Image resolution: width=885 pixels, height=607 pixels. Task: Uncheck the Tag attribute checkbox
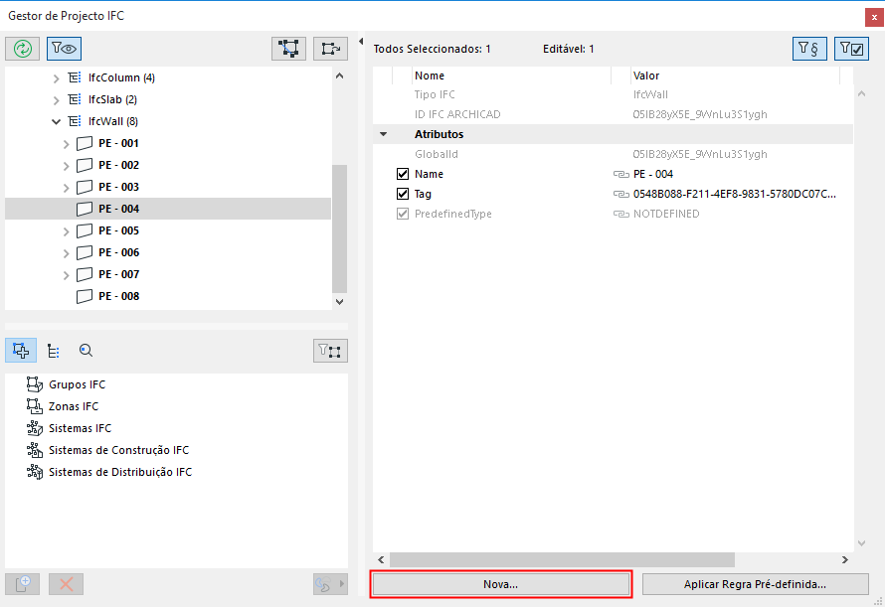403,193
